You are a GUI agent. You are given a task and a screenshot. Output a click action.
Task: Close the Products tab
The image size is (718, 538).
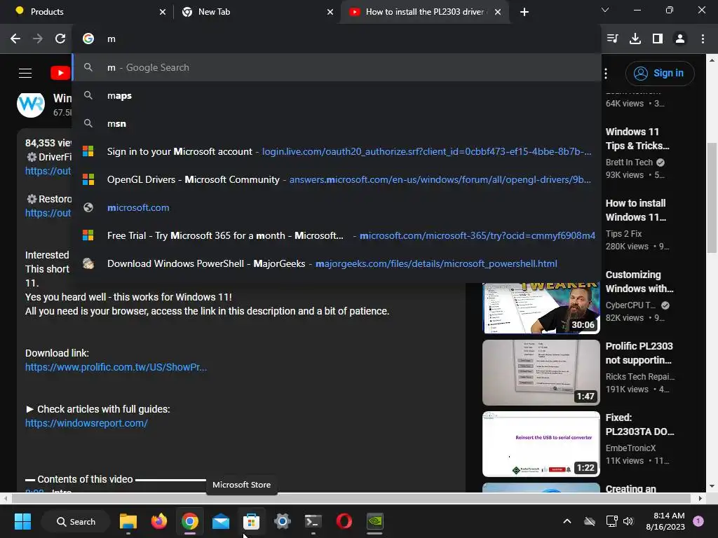pyautogui.click(x=163, y=12)
